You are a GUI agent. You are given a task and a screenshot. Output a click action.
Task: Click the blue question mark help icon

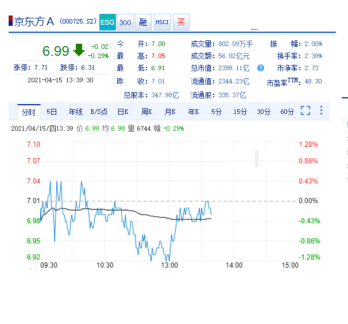(x=261, y=68)
